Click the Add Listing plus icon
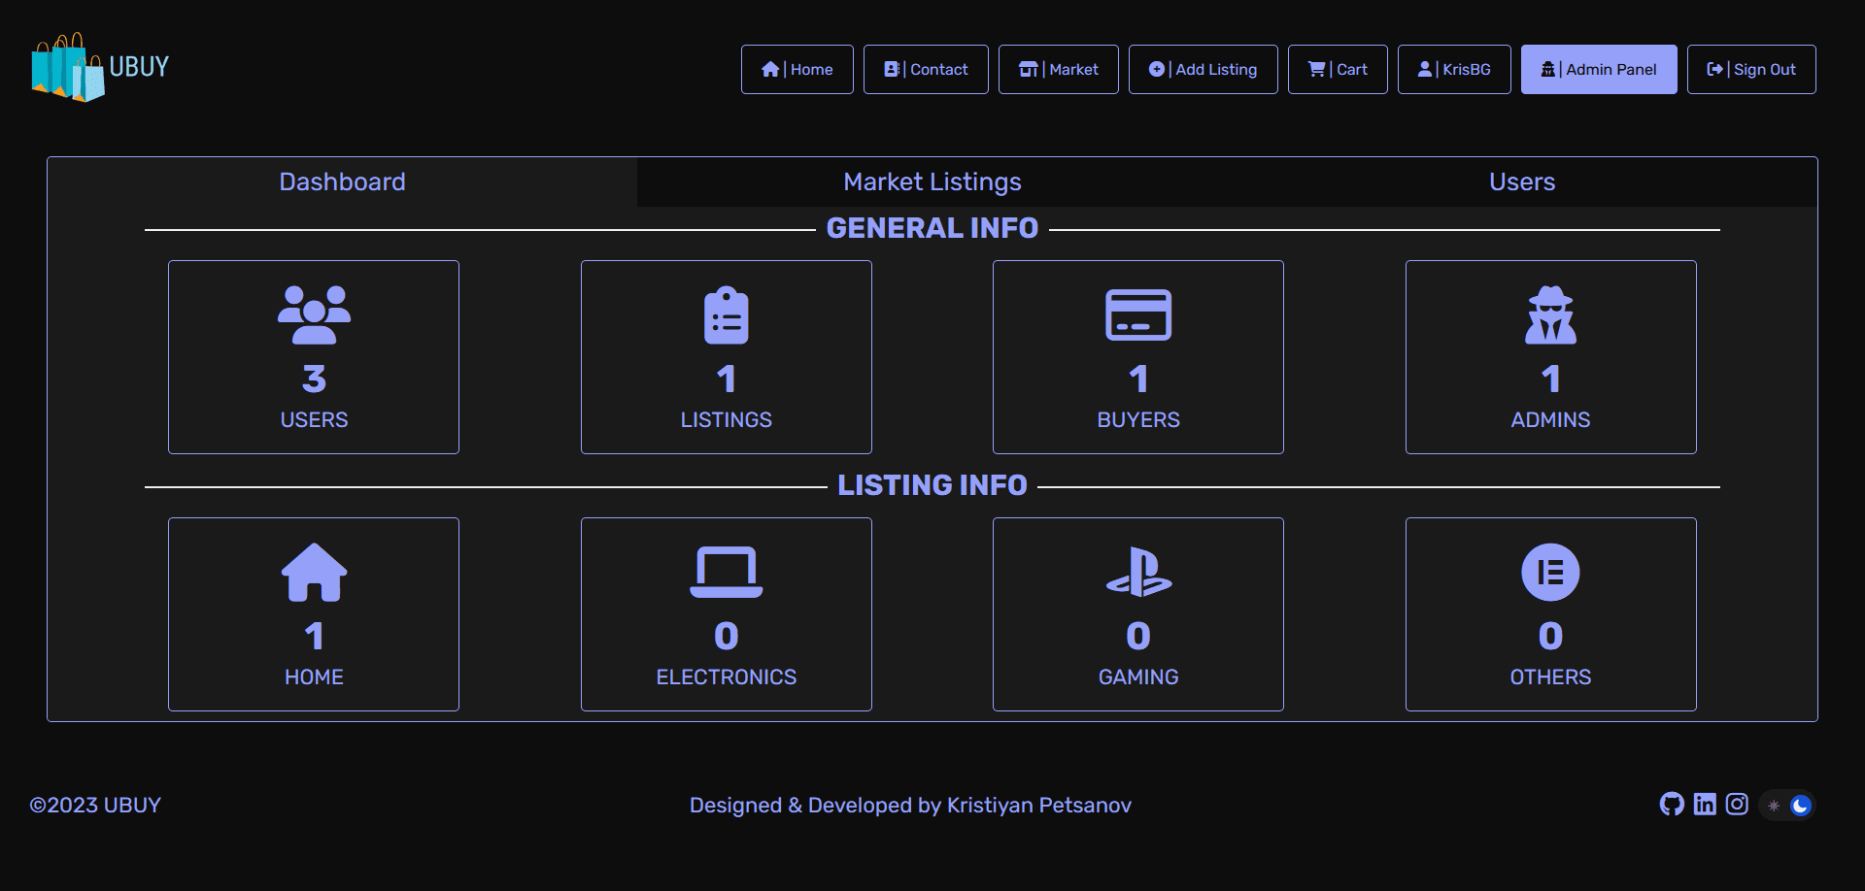The image size is (1865, 891). point(1157,69)
